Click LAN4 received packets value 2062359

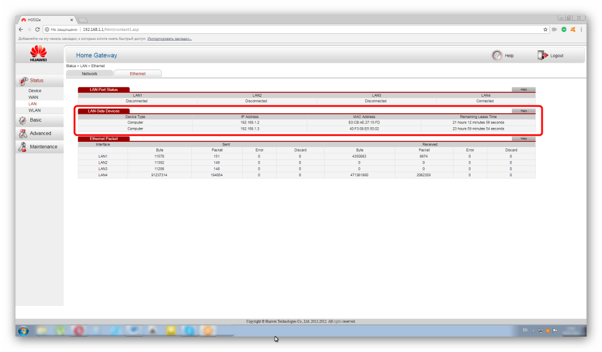click(x=423, y=175)
